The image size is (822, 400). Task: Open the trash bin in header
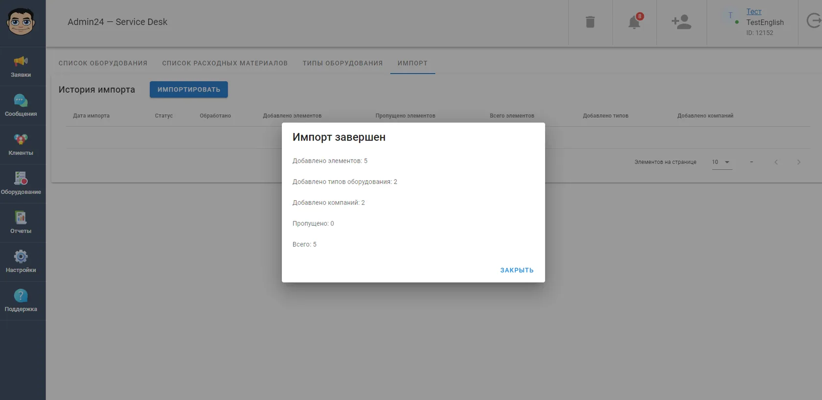(x=590, y=22)
